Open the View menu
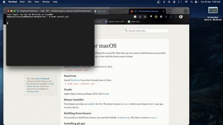This screenshot has height=125, width=223. pos(37,2)
